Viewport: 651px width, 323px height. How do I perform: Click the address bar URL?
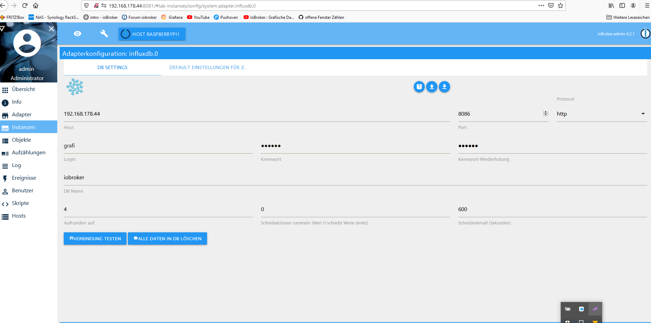pos(182,6)
